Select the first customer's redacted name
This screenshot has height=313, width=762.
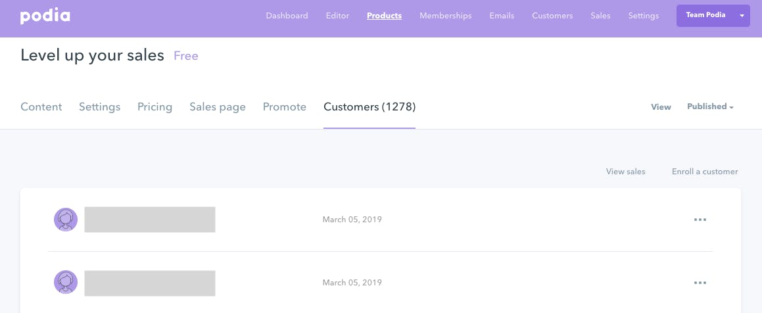coord(150,220)
